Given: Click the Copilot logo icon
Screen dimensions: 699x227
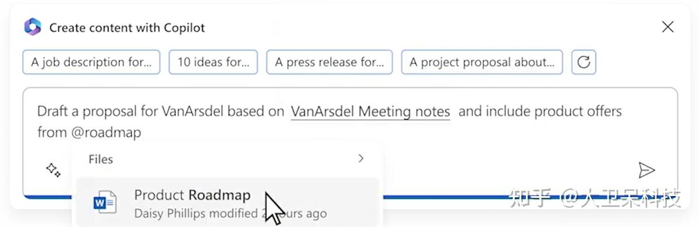Looking at the screenshot, I should point(33,27).
